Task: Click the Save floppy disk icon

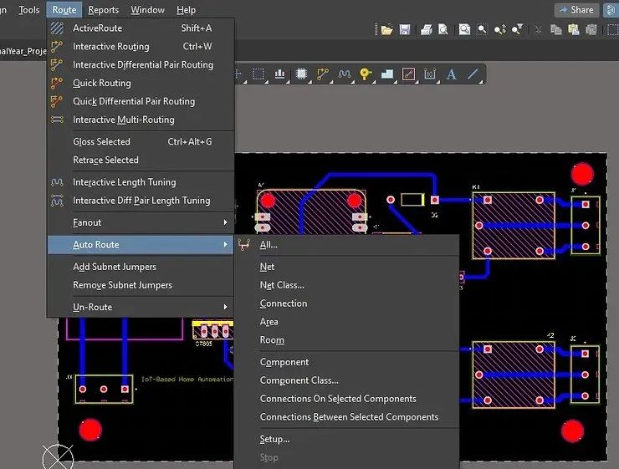Action: coord(405,30)
